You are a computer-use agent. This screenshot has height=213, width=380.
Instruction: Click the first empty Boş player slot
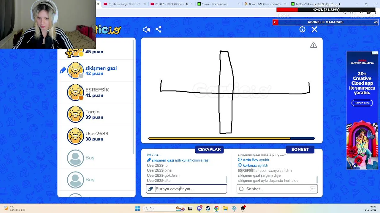click(x=75, y=158)
